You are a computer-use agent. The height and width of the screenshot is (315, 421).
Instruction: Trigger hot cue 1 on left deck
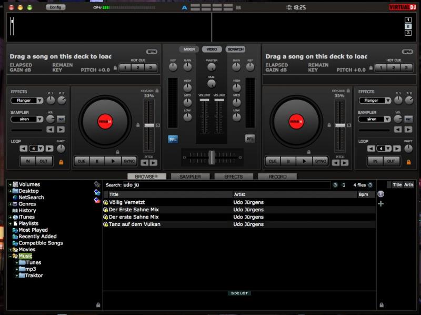[x=125, y=68]
